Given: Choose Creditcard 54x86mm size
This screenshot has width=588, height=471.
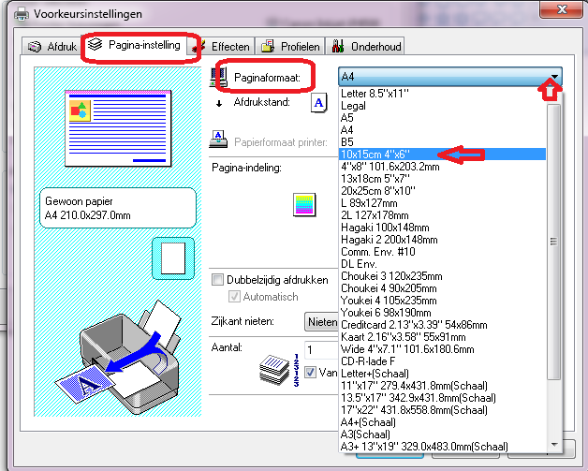Looking at the screenshot, I should pos(442,324).
